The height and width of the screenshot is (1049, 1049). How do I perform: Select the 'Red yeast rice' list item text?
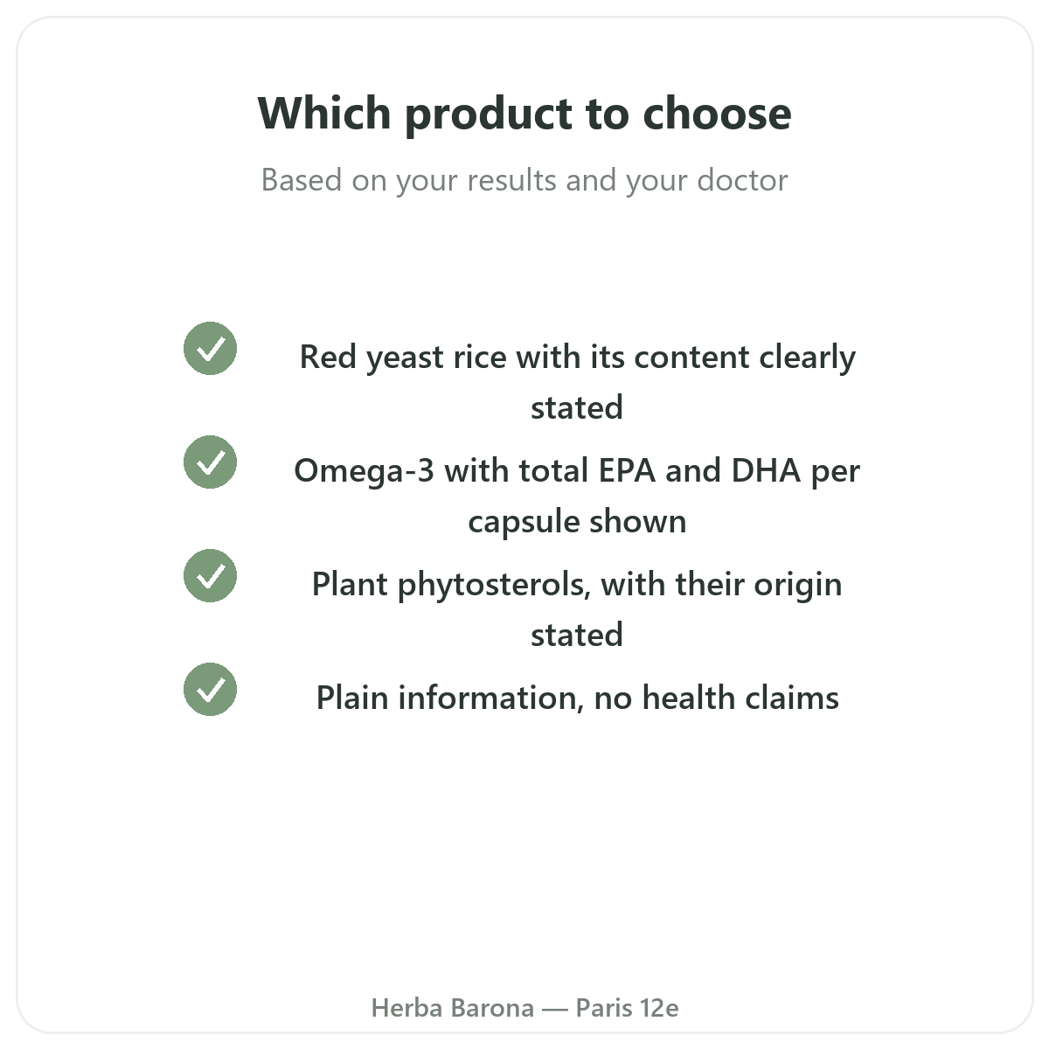(577, 382)
